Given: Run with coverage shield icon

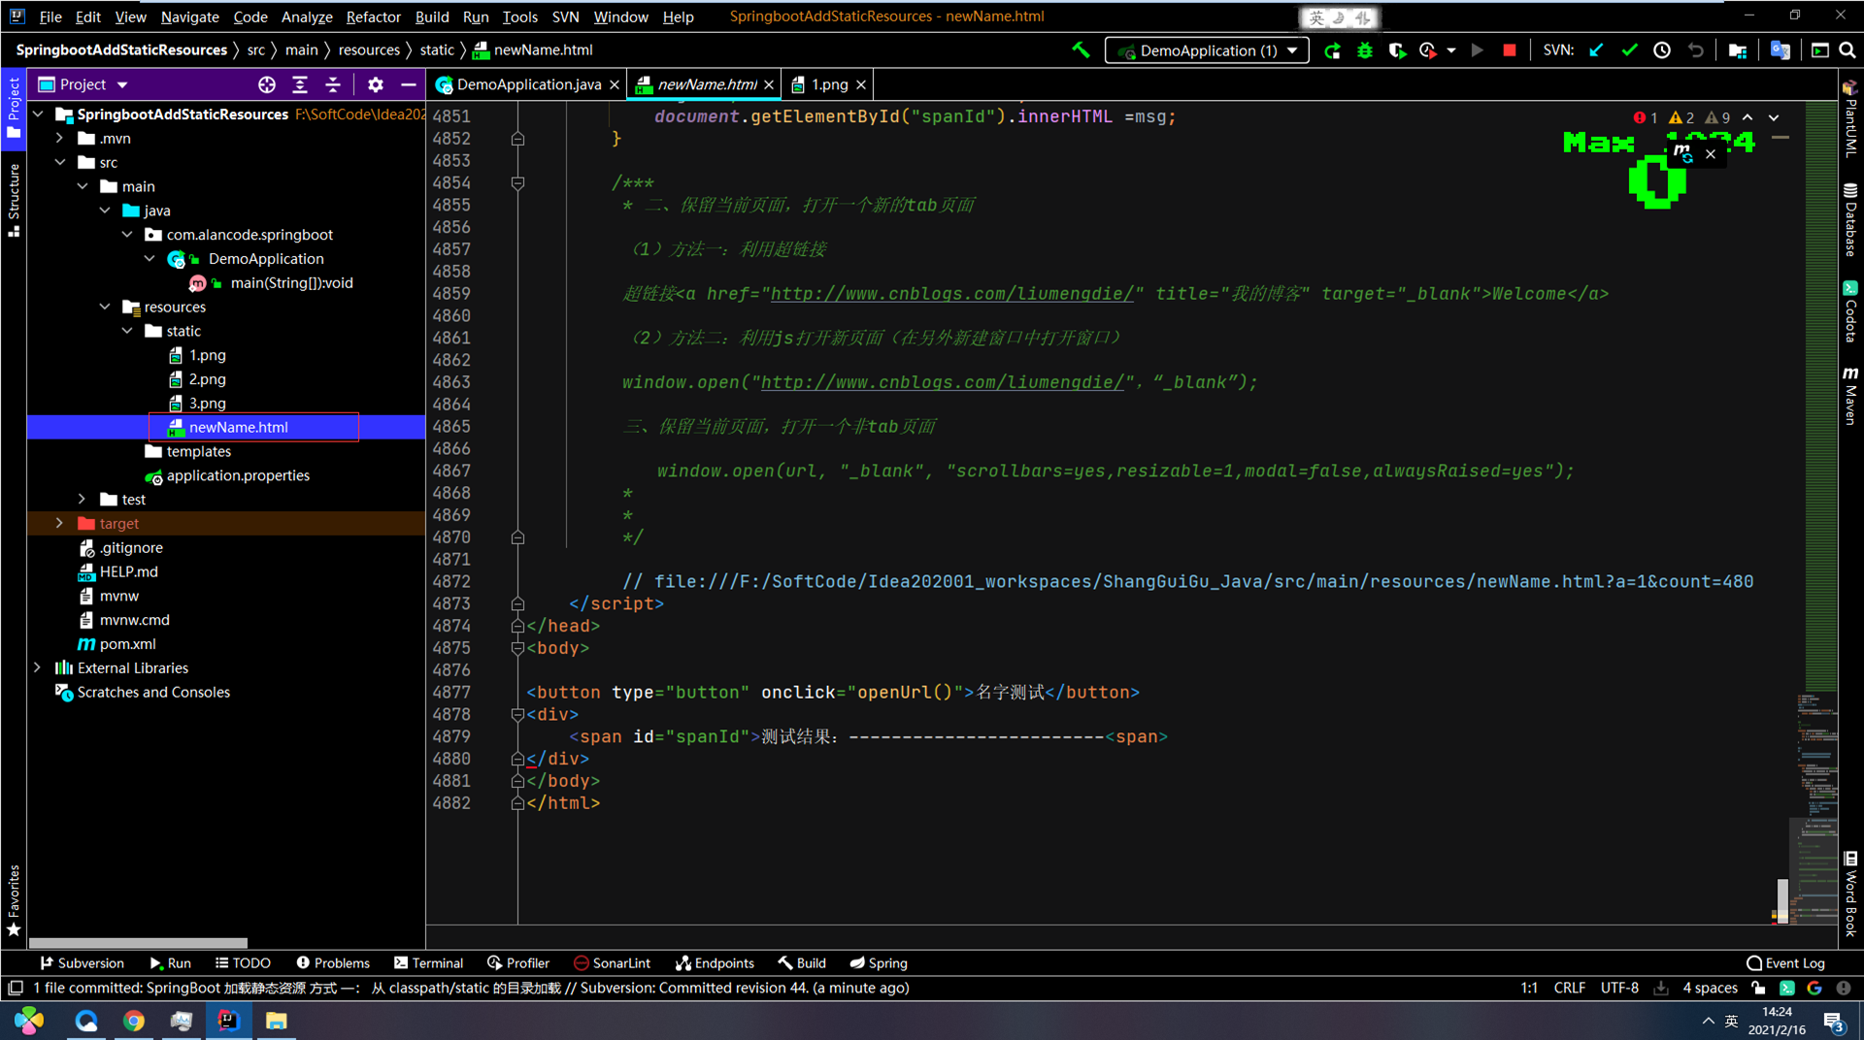Looking at the screenshot, I should tap(1397, 50).
